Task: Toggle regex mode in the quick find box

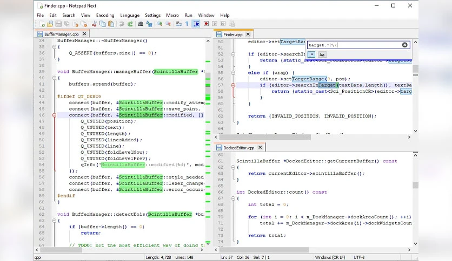Action: coord(311,54)
